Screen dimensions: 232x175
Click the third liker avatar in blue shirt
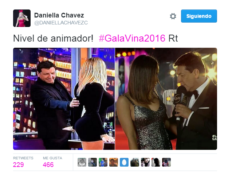click(x=103, y=162)
